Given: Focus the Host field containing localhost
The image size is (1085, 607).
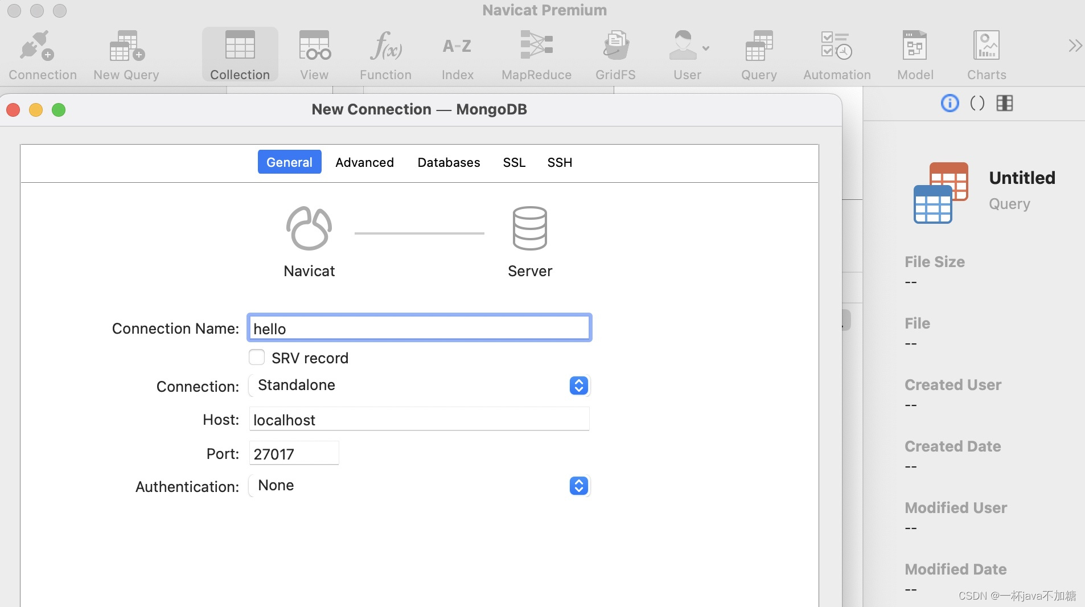Looking at the screenshot, I should click(419, 419).
